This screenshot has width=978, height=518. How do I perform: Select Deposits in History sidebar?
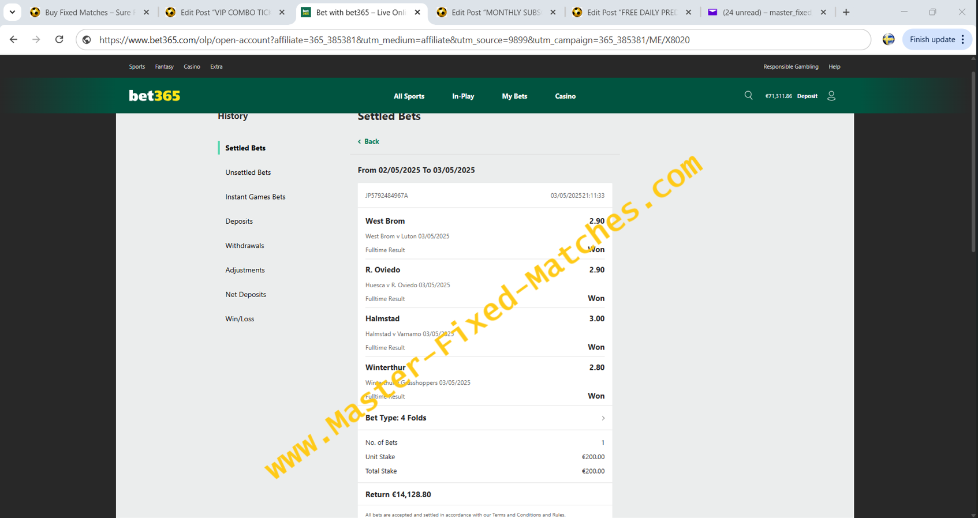(x=239, y=222)
